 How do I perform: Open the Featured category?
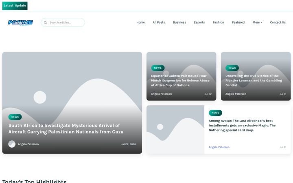coord(238,22)
